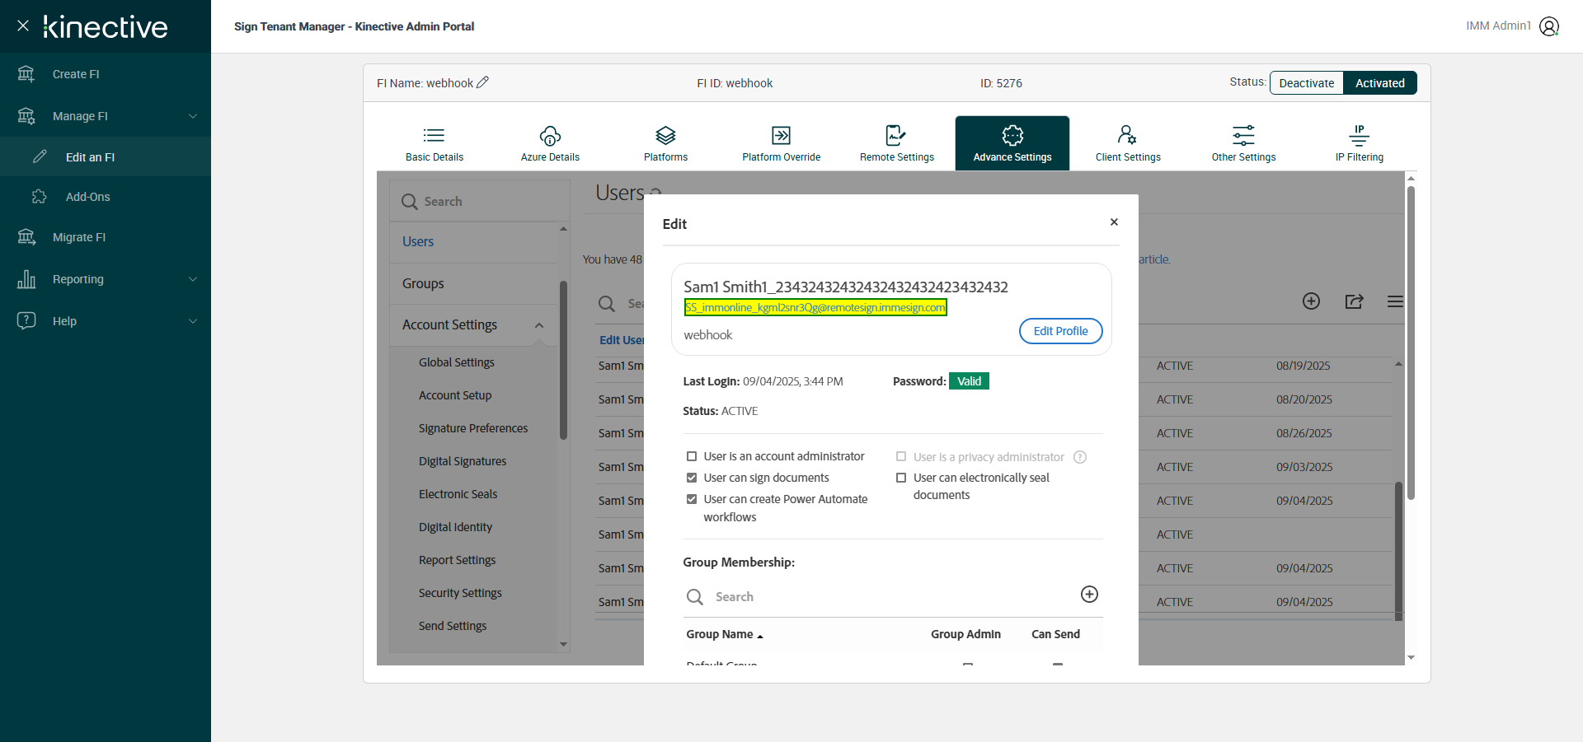Click the Azure Details cloud icon
Image resolution: width=1583 pixels, height=742 pixels.
[x=550, y=135]
